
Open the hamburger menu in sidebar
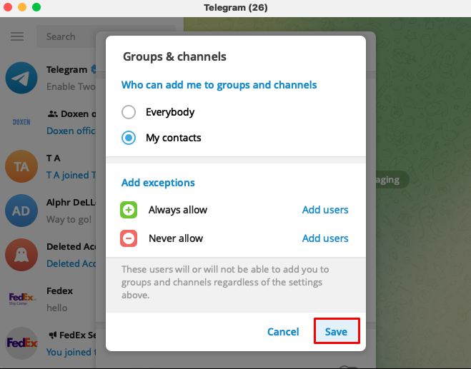click(x=17, y=36)
